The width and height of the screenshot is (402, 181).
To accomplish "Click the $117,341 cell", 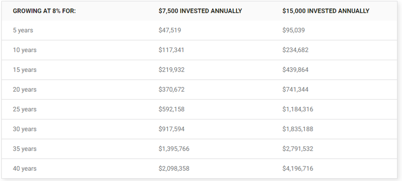I will [171, 50].
